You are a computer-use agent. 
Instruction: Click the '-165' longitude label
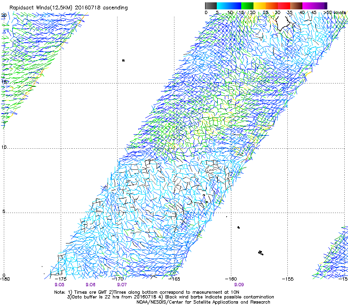pyautogui.click(x=174, y=279)
